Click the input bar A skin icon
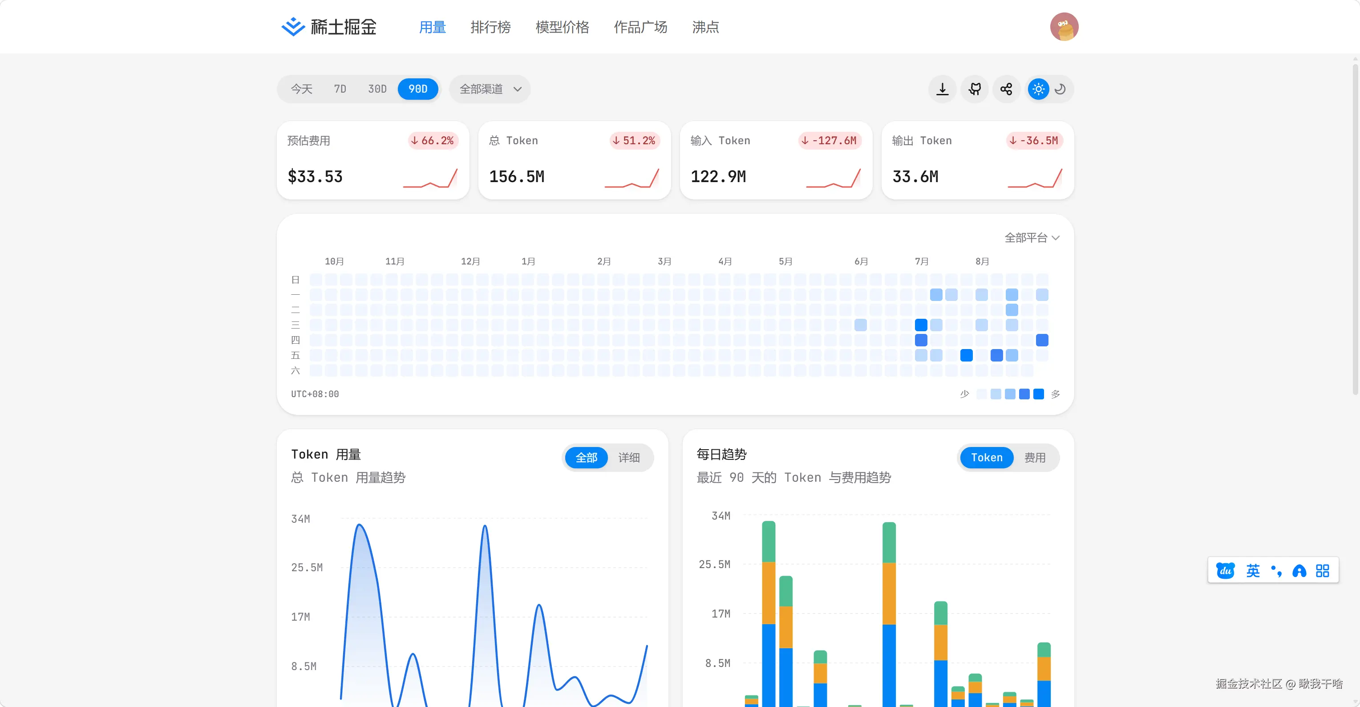This screenshot has width=1360, height=707. click(1299, 570)
